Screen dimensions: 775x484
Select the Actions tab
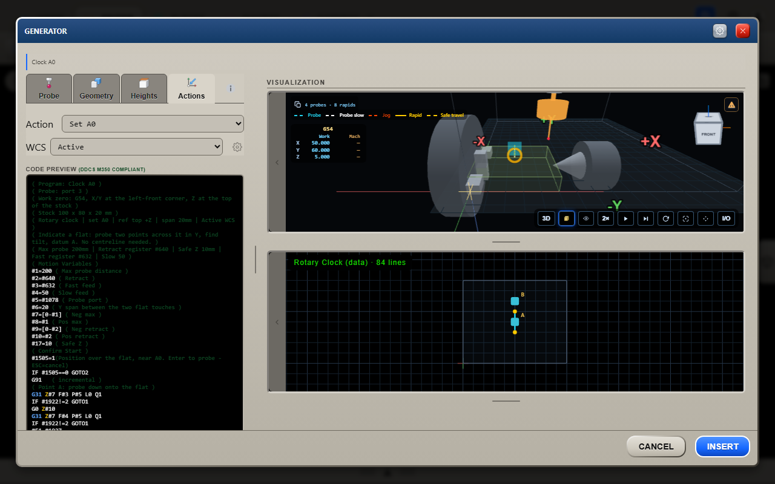point(191,88)
